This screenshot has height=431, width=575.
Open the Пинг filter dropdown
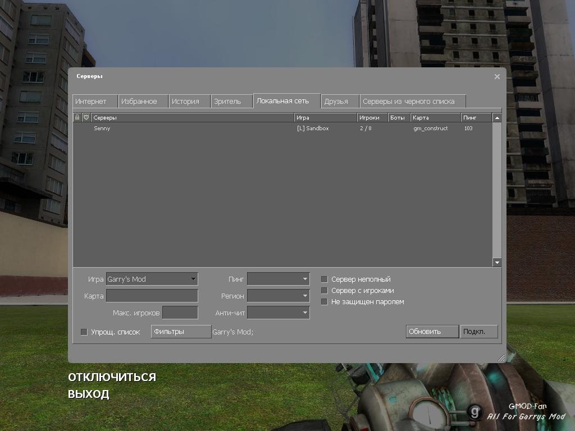[x=279, y=279]
